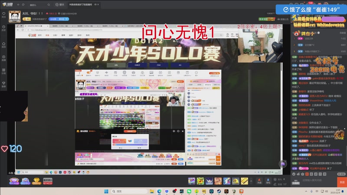The height and width of the screenshot is (195, 347).
Task: Open the taskbar clock and date
Action: (336, 191)
